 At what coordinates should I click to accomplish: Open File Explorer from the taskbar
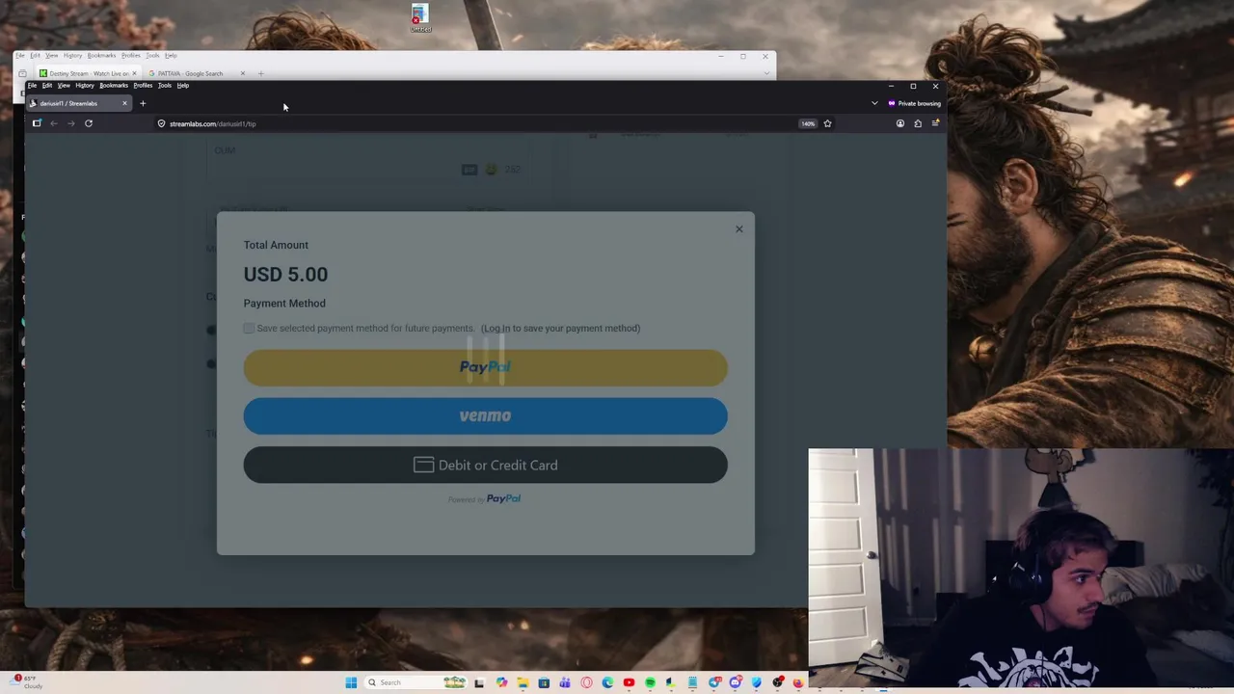(523, 682)
